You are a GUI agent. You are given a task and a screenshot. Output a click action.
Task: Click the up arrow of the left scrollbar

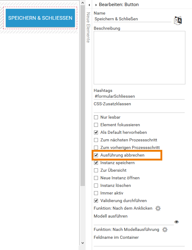[82, 3]
